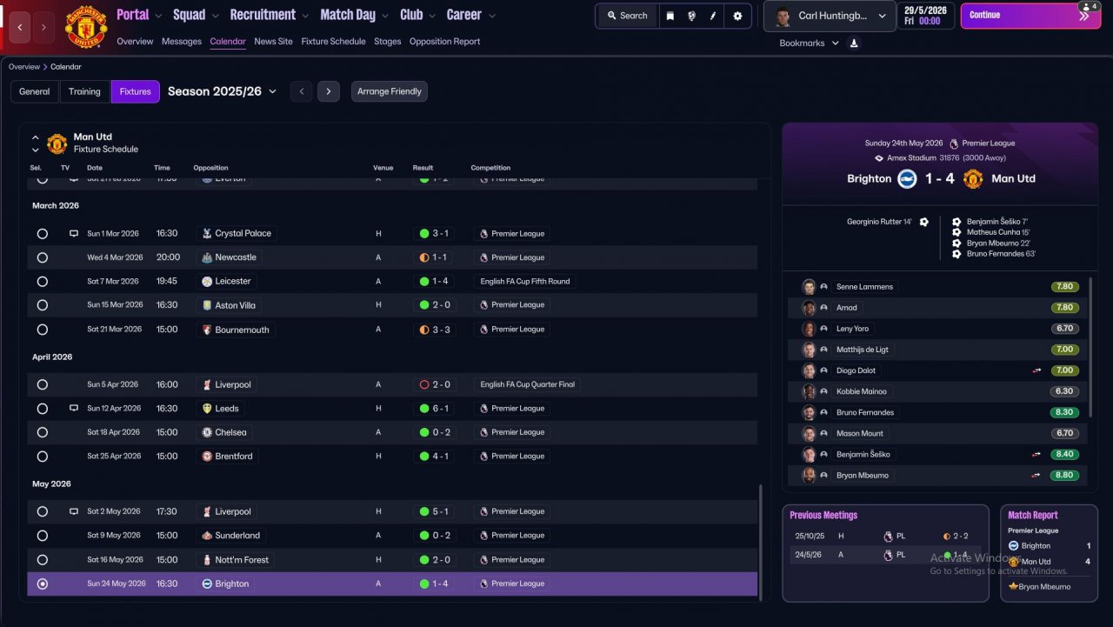The image size is (1113, 627).
Task: Click the Chelsea club badge
Action: [x=207, y=432]
